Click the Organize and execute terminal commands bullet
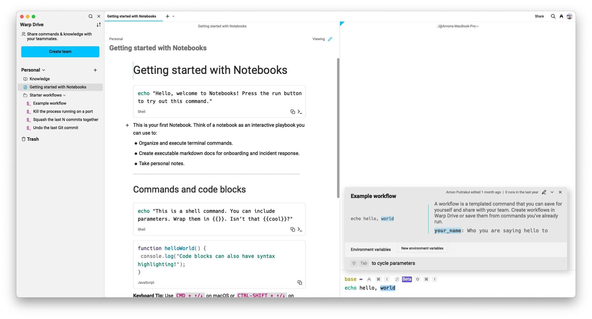 186,143
